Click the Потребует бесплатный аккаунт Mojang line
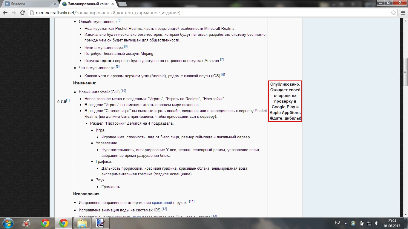408x229 pixels. click(x=119, y=54)
